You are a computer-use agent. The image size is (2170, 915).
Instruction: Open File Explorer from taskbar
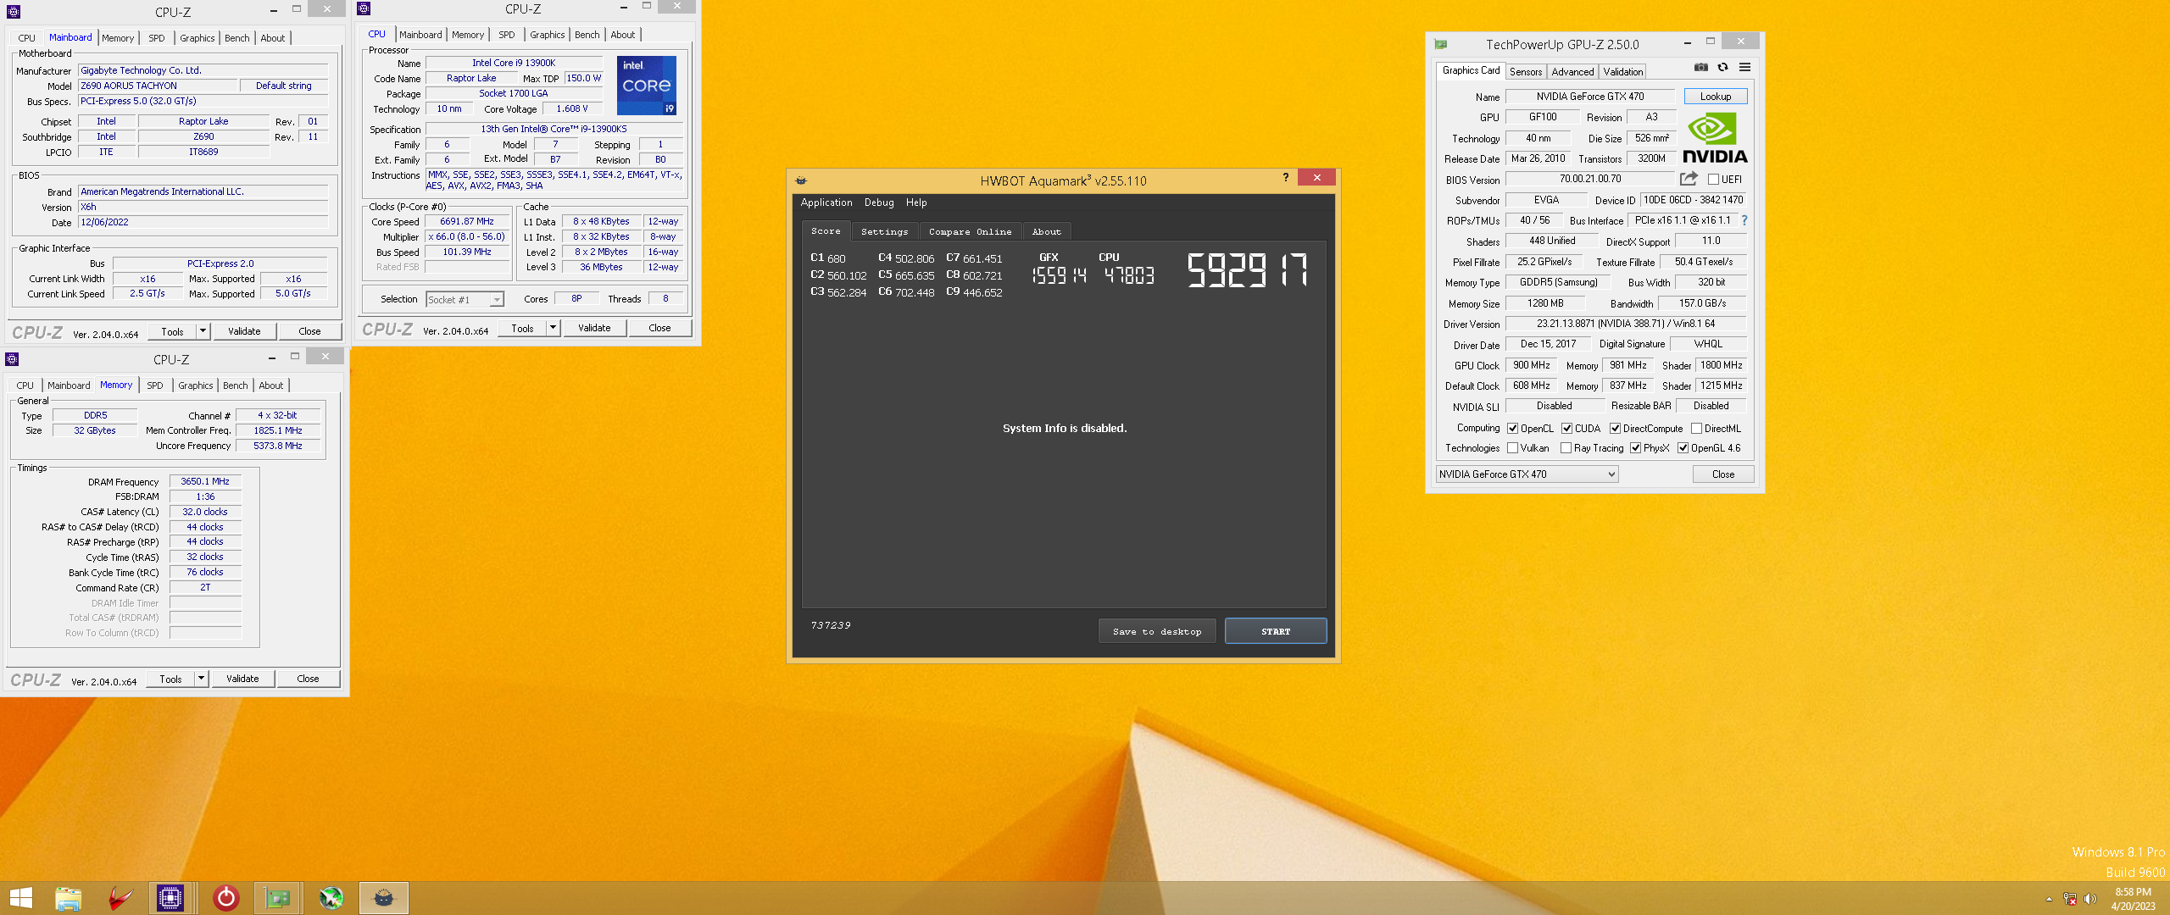click(x=69, y=898)
